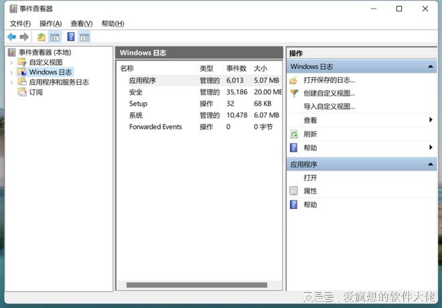This screenshot has height=308, width=442.
Task: Expand the 应用程序和服务日志 tree node
Action: click(x=11, y=82)
